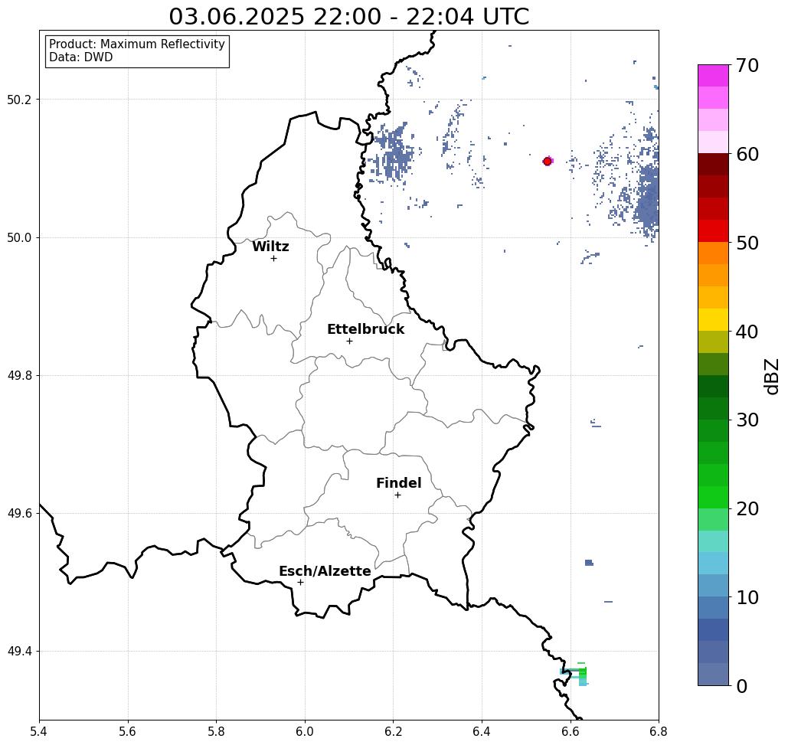Click the longitude tick label 5.8
This screenshot has height=745, width=788.
click(216, 731)
